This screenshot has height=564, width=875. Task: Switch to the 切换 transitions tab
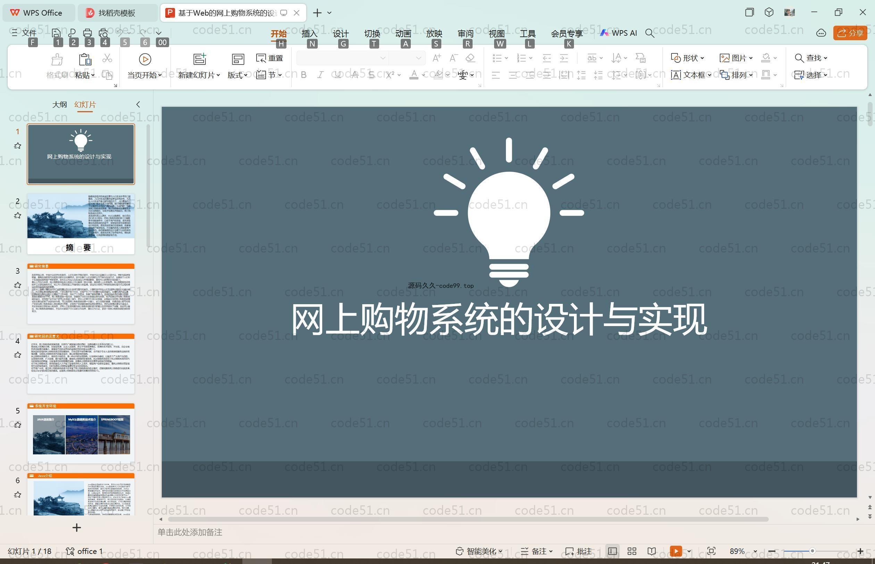pyautogui.click(x=372, y=33)
